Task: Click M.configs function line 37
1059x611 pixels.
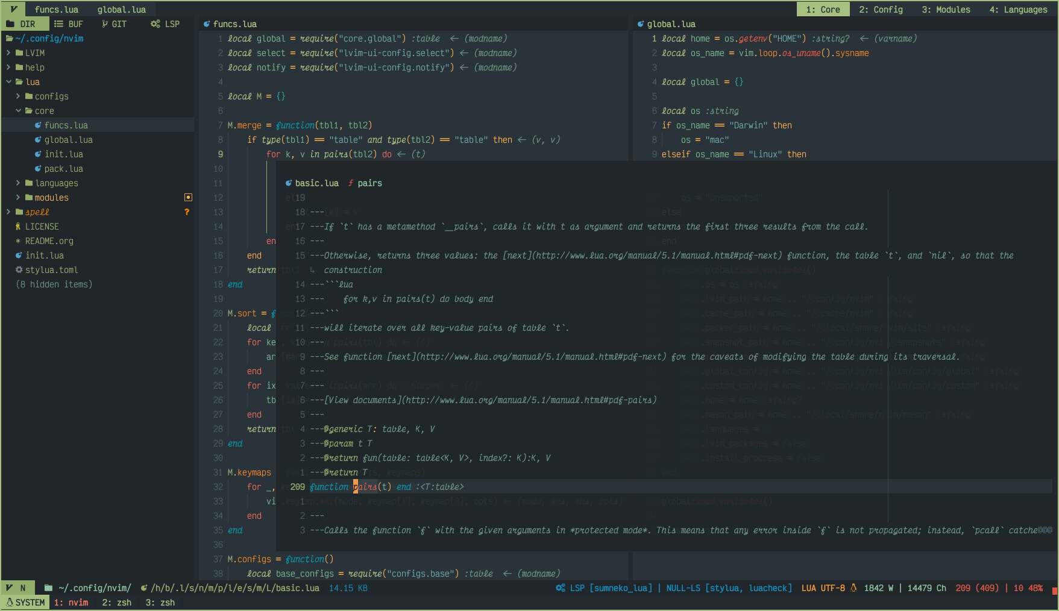Action: 280,559
